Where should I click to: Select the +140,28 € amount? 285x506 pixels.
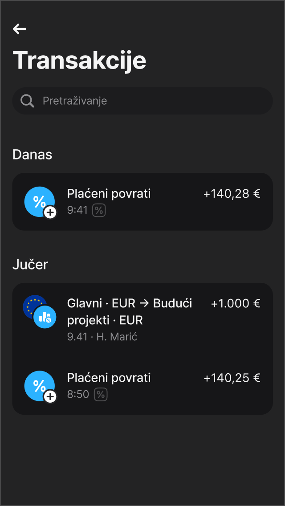coord(232,194)
